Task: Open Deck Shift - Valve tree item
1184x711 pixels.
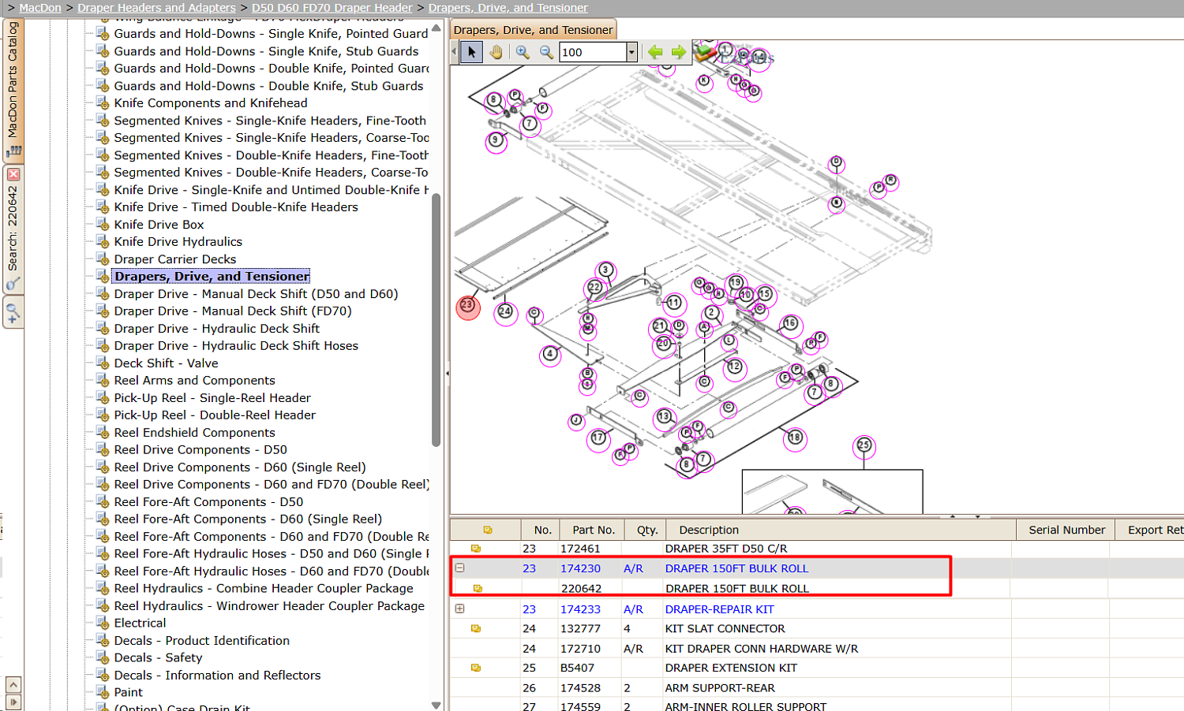Action: click(166, 363)
